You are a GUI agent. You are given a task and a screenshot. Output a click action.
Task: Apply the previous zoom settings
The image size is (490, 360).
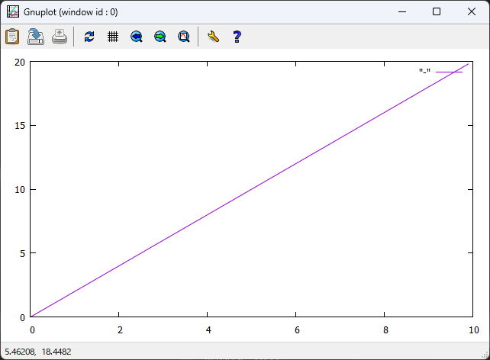pyautogui.click(x=137, y=36)
